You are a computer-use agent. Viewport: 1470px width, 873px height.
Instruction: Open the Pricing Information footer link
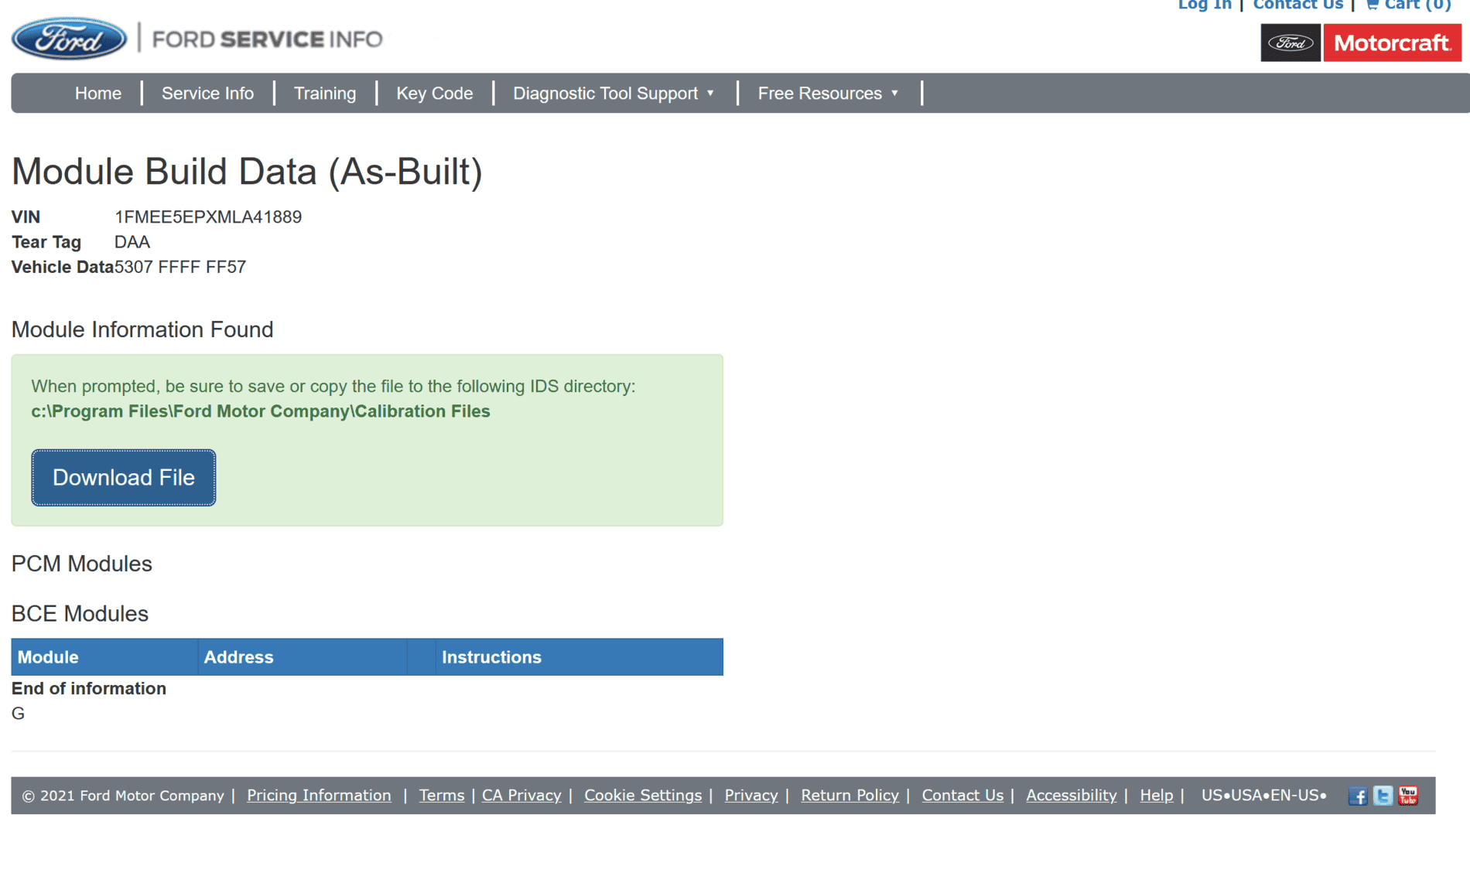click(319, 796)
